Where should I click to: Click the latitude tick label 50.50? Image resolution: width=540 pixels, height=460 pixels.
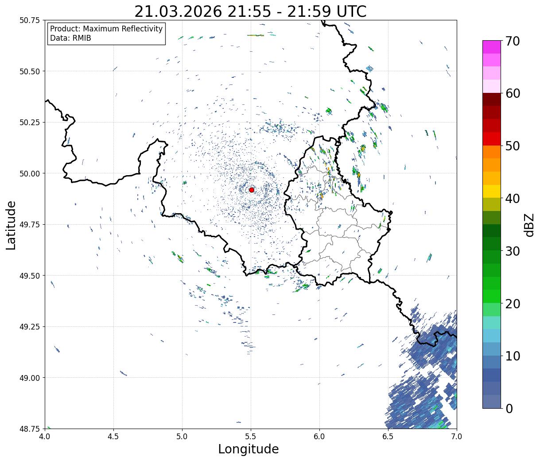pos(30,71)
